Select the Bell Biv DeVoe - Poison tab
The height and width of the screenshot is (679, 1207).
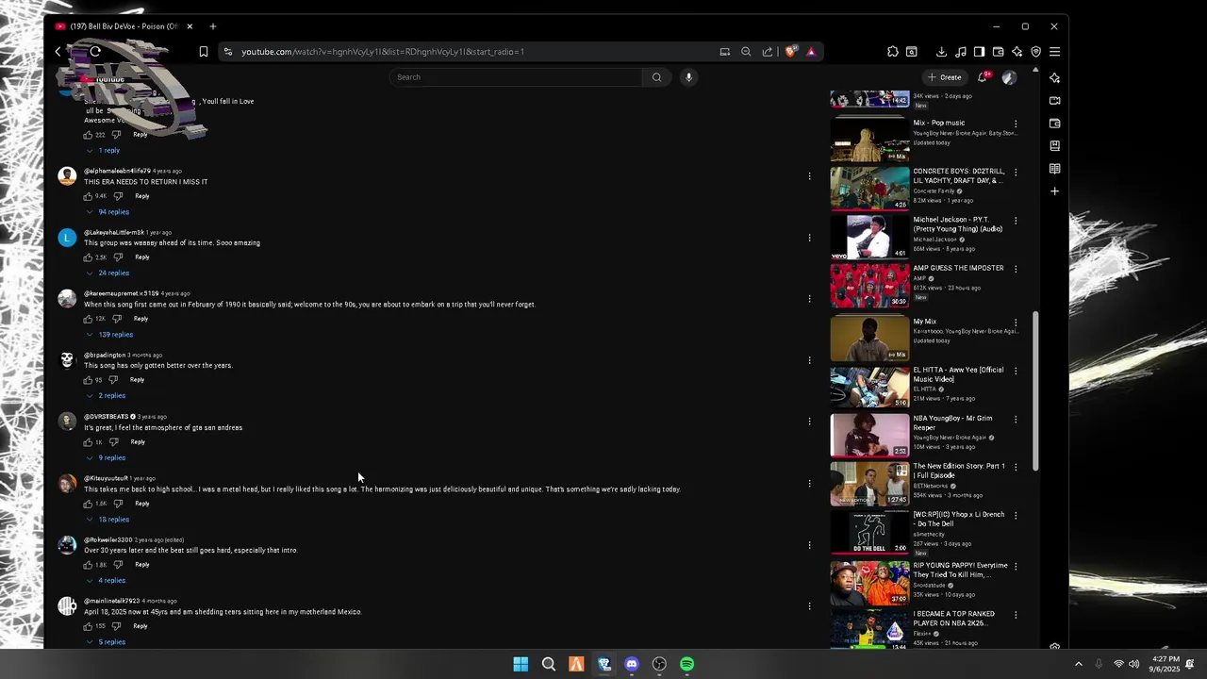(124, 26)
